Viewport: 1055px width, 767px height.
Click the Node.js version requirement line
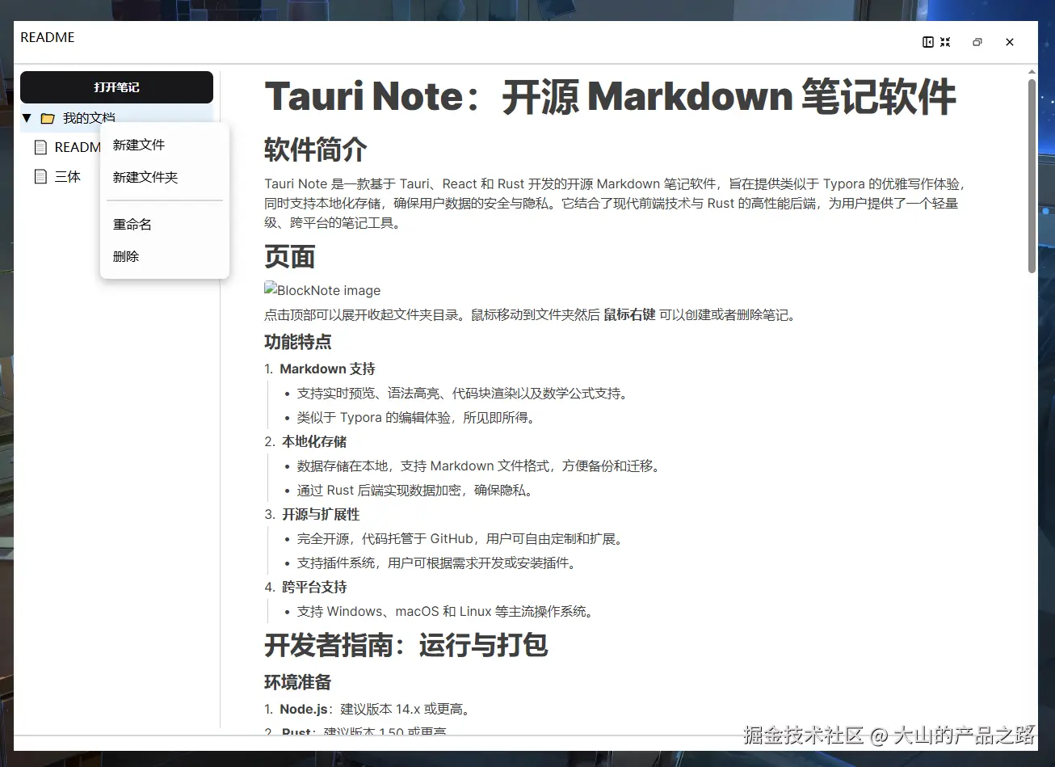pos(375,709)
